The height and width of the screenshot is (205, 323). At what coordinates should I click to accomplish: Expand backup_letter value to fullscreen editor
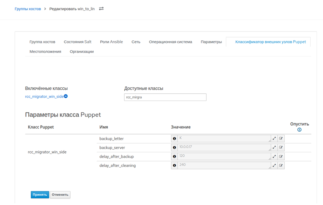(x=274, y=139)
